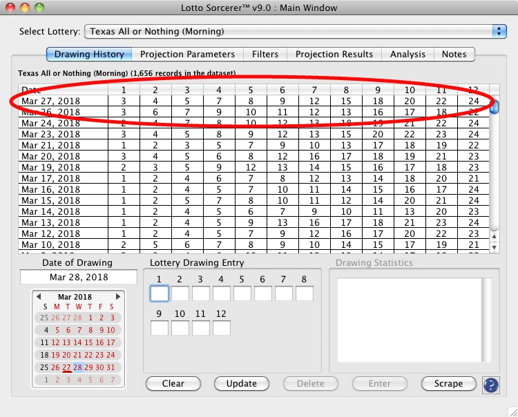Viewport: 518px width, 417px height.
Task: Select the Mar 16, 2018 drawing row
Action: click(253, 189)
